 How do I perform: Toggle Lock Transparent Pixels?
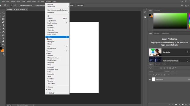pos(153,75)
